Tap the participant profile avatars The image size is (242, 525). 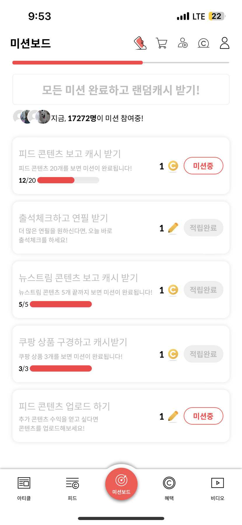point(31,117)
